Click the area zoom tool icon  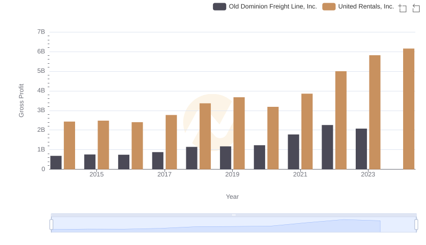[x=403, y=8]
